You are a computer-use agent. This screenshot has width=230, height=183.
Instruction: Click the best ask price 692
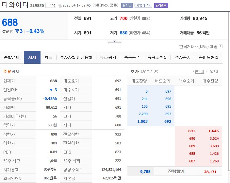(x=168, y=121)
